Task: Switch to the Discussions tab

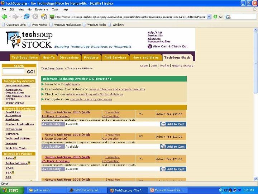Action: 69,57
